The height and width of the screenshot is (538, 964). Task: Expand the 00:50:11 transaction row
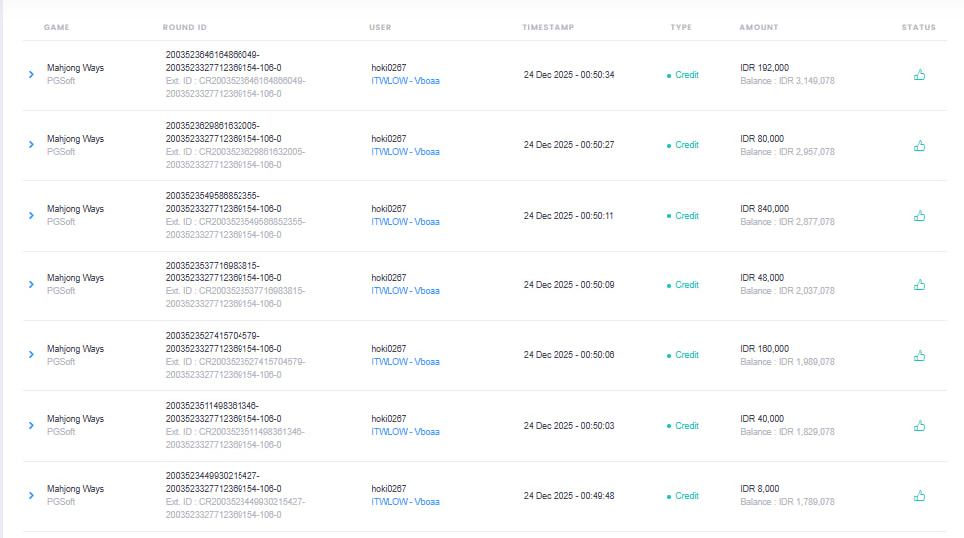coord(31,215)
